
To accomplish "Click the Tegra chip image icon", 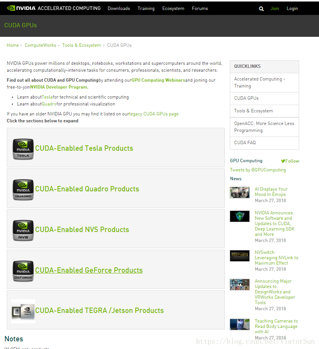I will 23,311.
